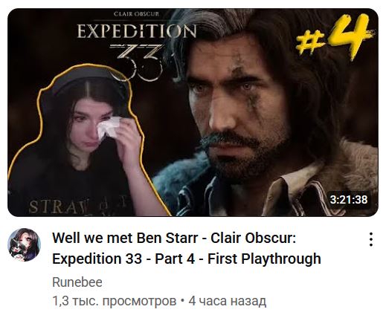
Task: Click the 3:21:38 duration badge
Action: [349, 200]
